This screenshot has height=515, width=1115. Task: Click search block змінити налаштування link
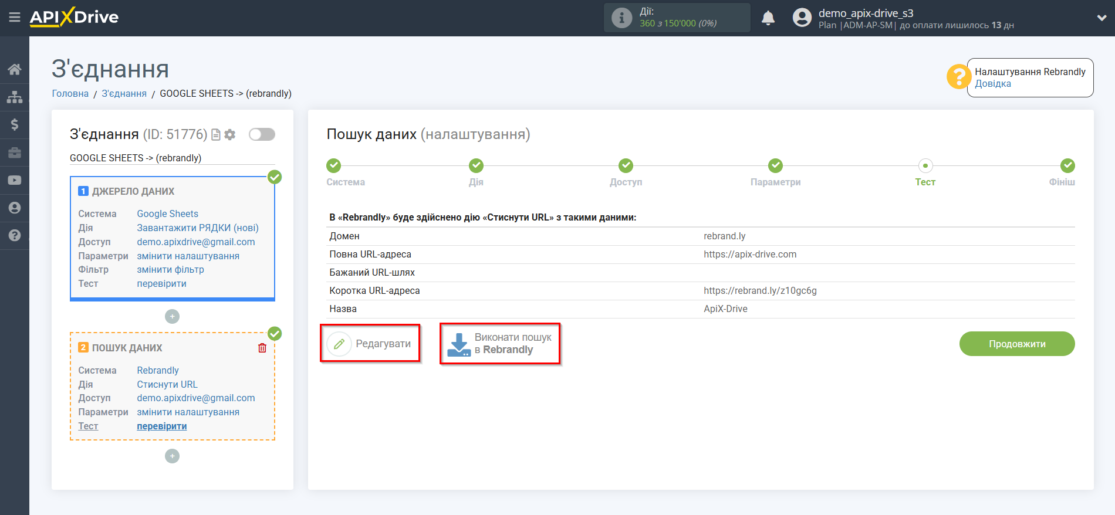click(188, 412)
